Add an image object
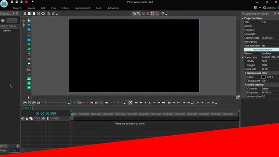 29,78
